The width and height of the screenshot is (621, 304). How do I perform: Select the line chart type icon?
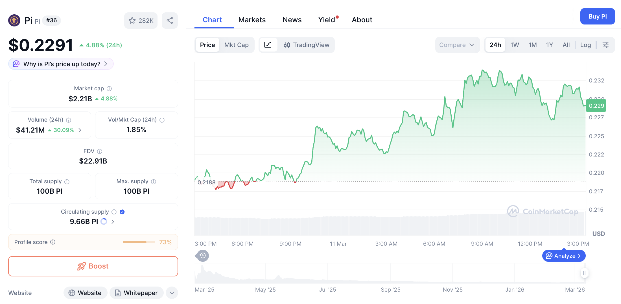268,45
